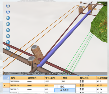Set view angle to 90 degrees

8,18
